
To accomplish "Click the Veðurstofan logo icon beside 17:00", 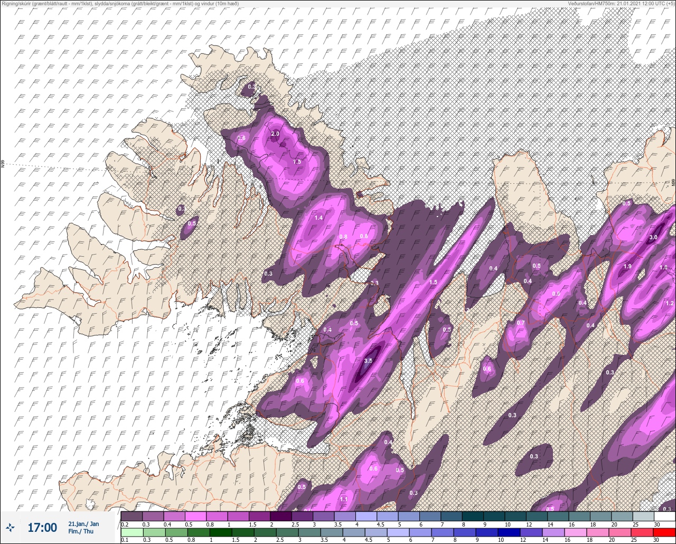I will click(11, 527).
